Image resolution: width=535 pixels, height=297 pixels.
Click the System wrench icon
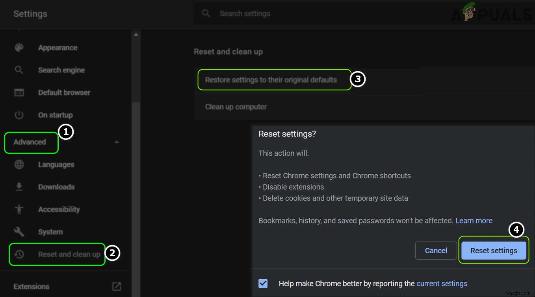point(19,232)
